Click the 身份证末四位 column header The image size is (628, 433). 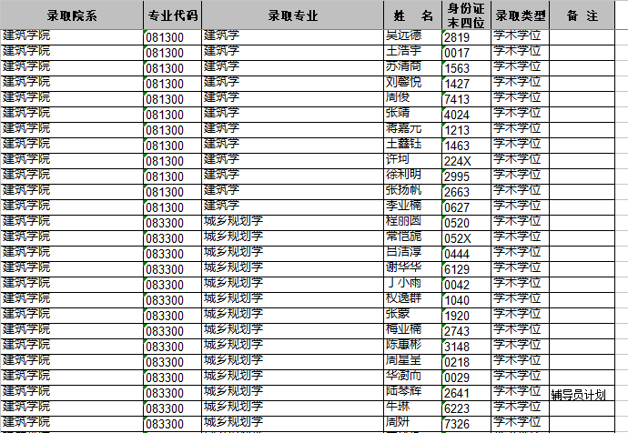coord(465,15)
